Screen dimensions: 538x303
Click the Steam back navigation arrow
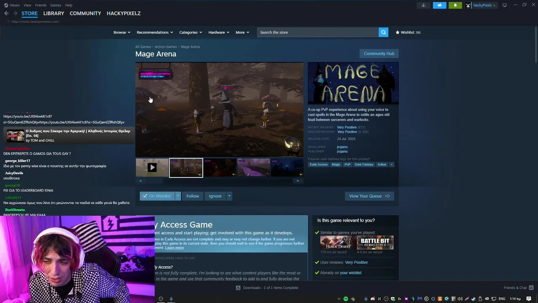click(6, 13)
